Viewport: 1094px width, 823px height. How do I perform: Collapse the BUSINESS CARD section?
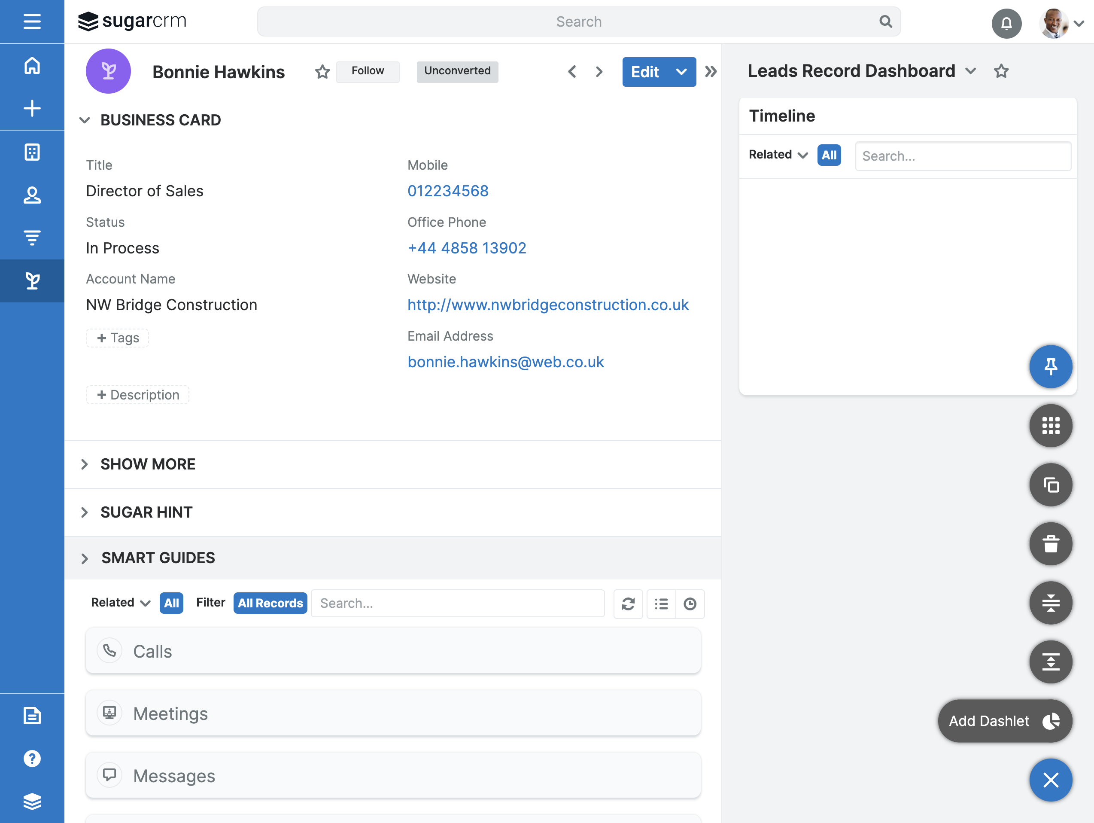point(85,120)
